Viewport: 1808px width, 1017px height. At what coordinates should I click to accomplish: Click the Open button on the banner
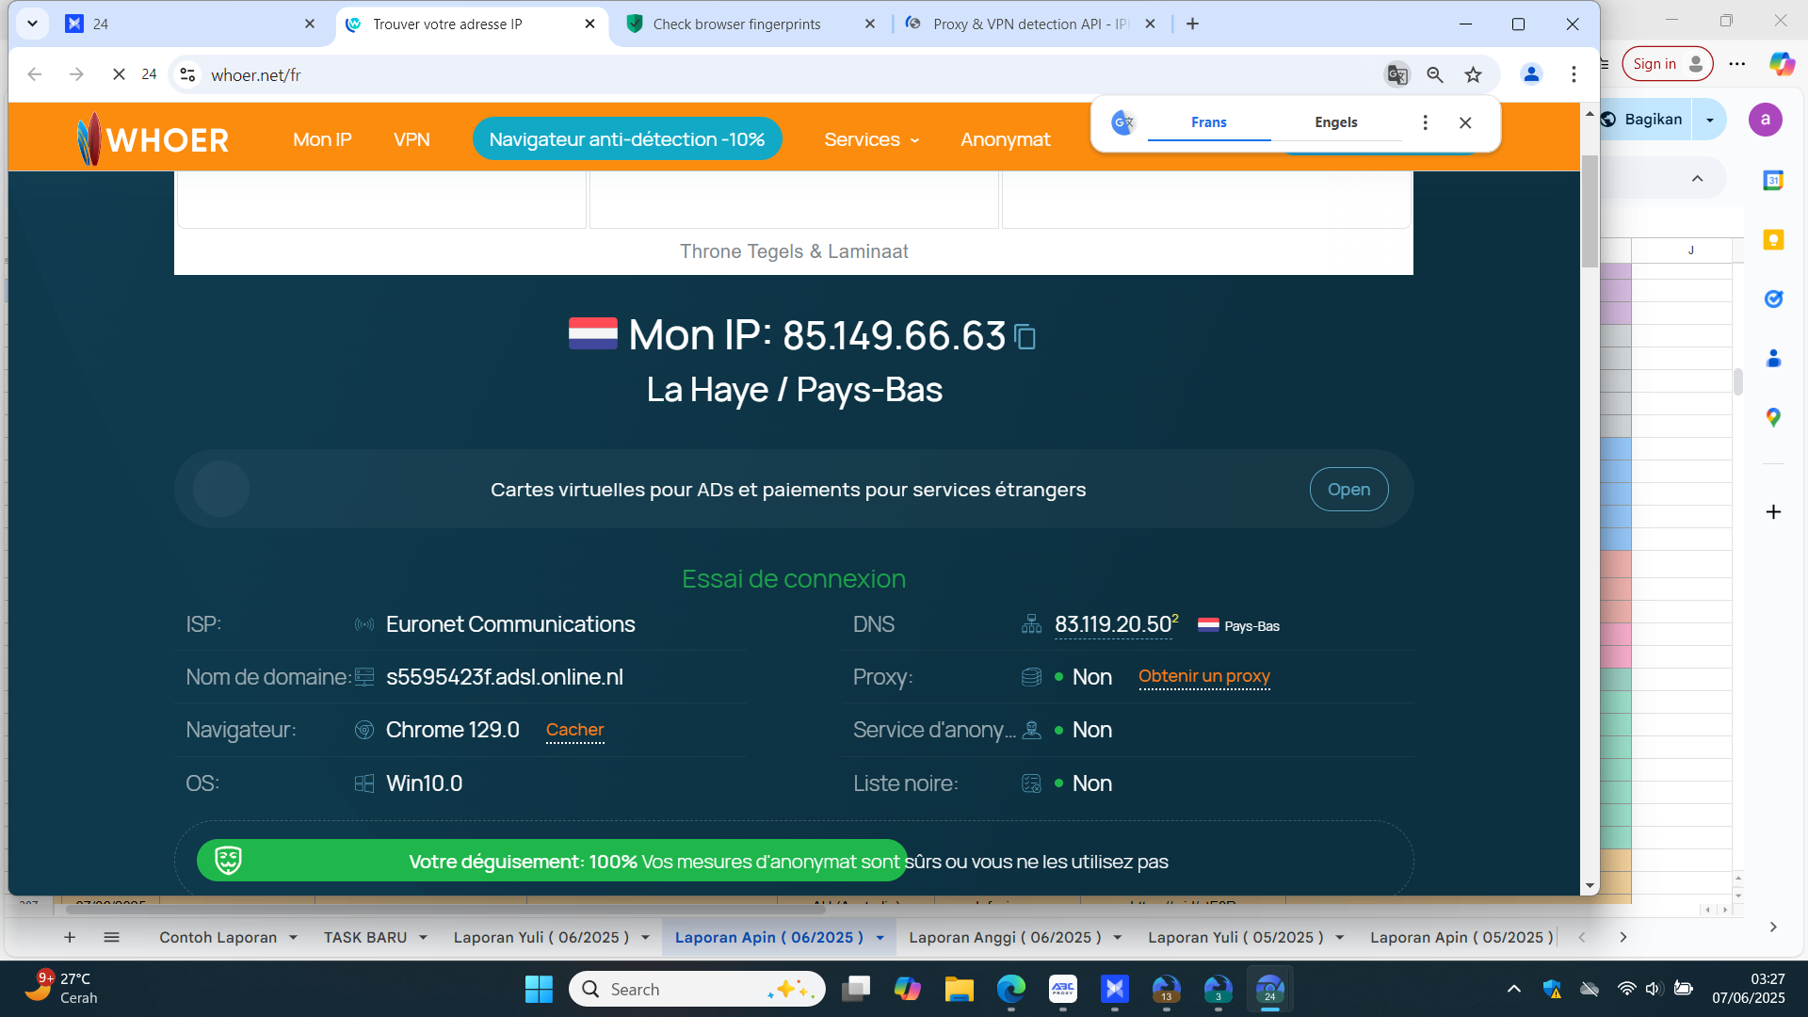point(1348,490)
